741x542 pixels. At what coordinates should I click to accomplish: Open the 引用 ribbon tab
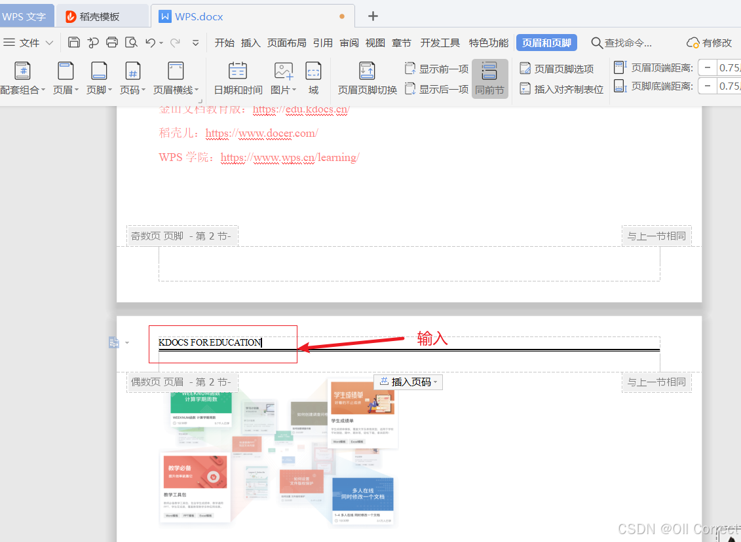pyautogui.click(x=323, y=43)
